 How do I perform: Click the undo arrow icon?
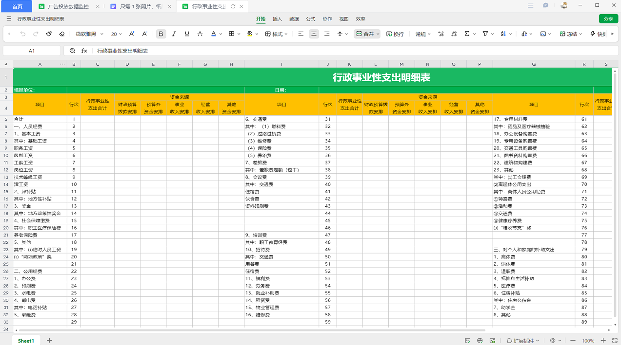click(22, 34)
